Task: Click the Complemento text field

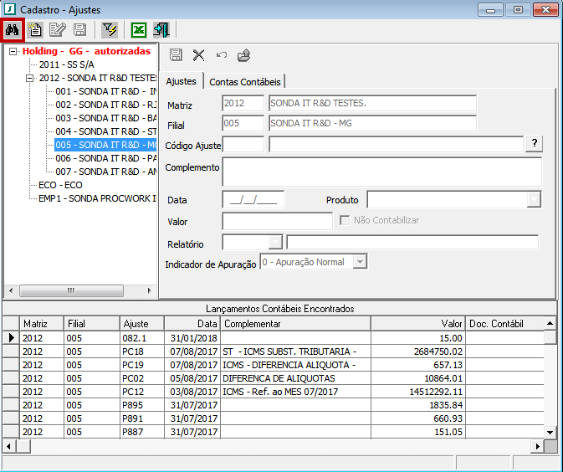Action: pyautogui.click(x=381, y=171)
